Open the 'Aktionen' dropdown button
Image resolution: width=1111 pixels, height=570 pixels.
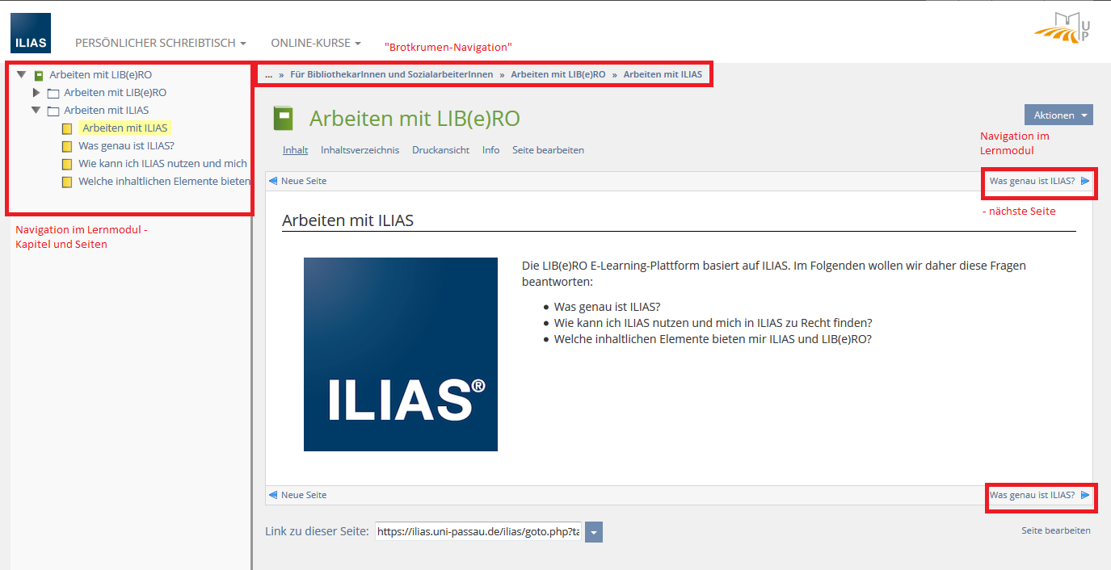pos(1058,115)
